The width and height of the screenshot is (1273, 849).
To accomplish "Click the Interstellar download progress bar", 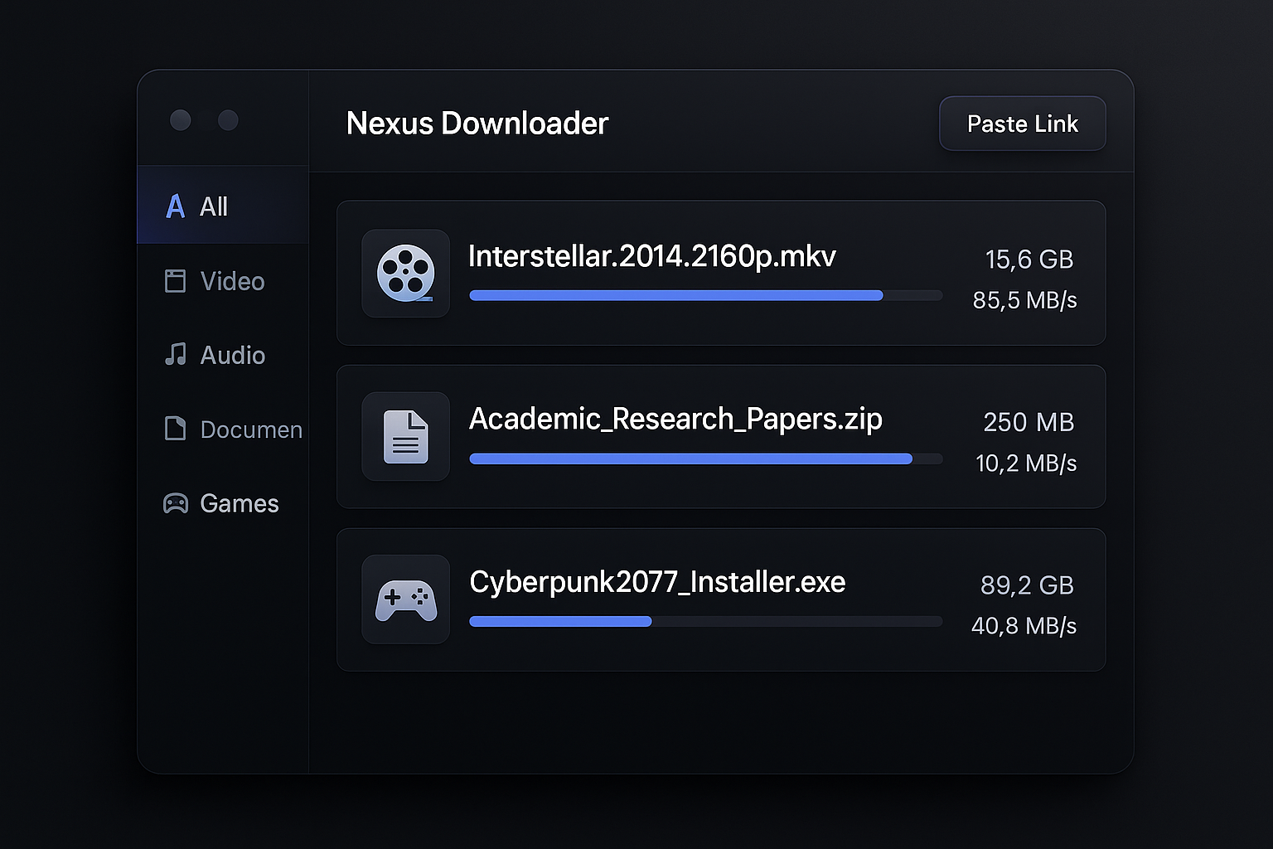I will pos(704,295).
